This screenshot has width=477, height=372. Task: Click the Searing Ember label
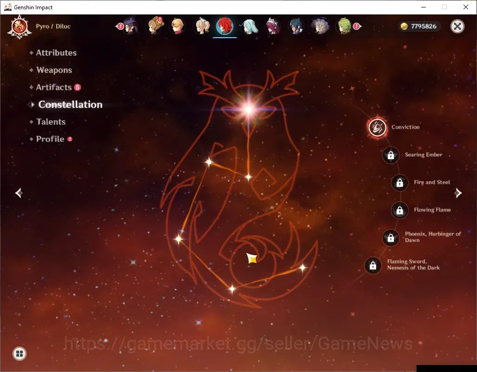pyautogui.click(x=424, y=154)
